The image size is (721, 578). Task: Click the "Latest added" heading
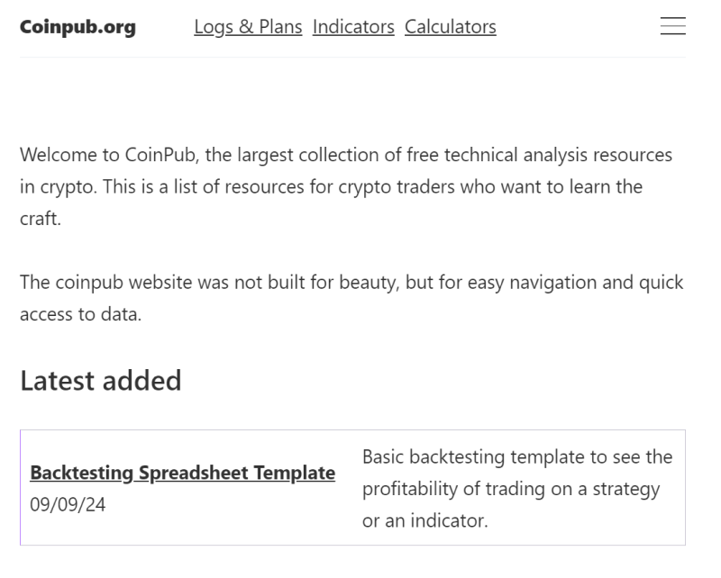[100, 381]
